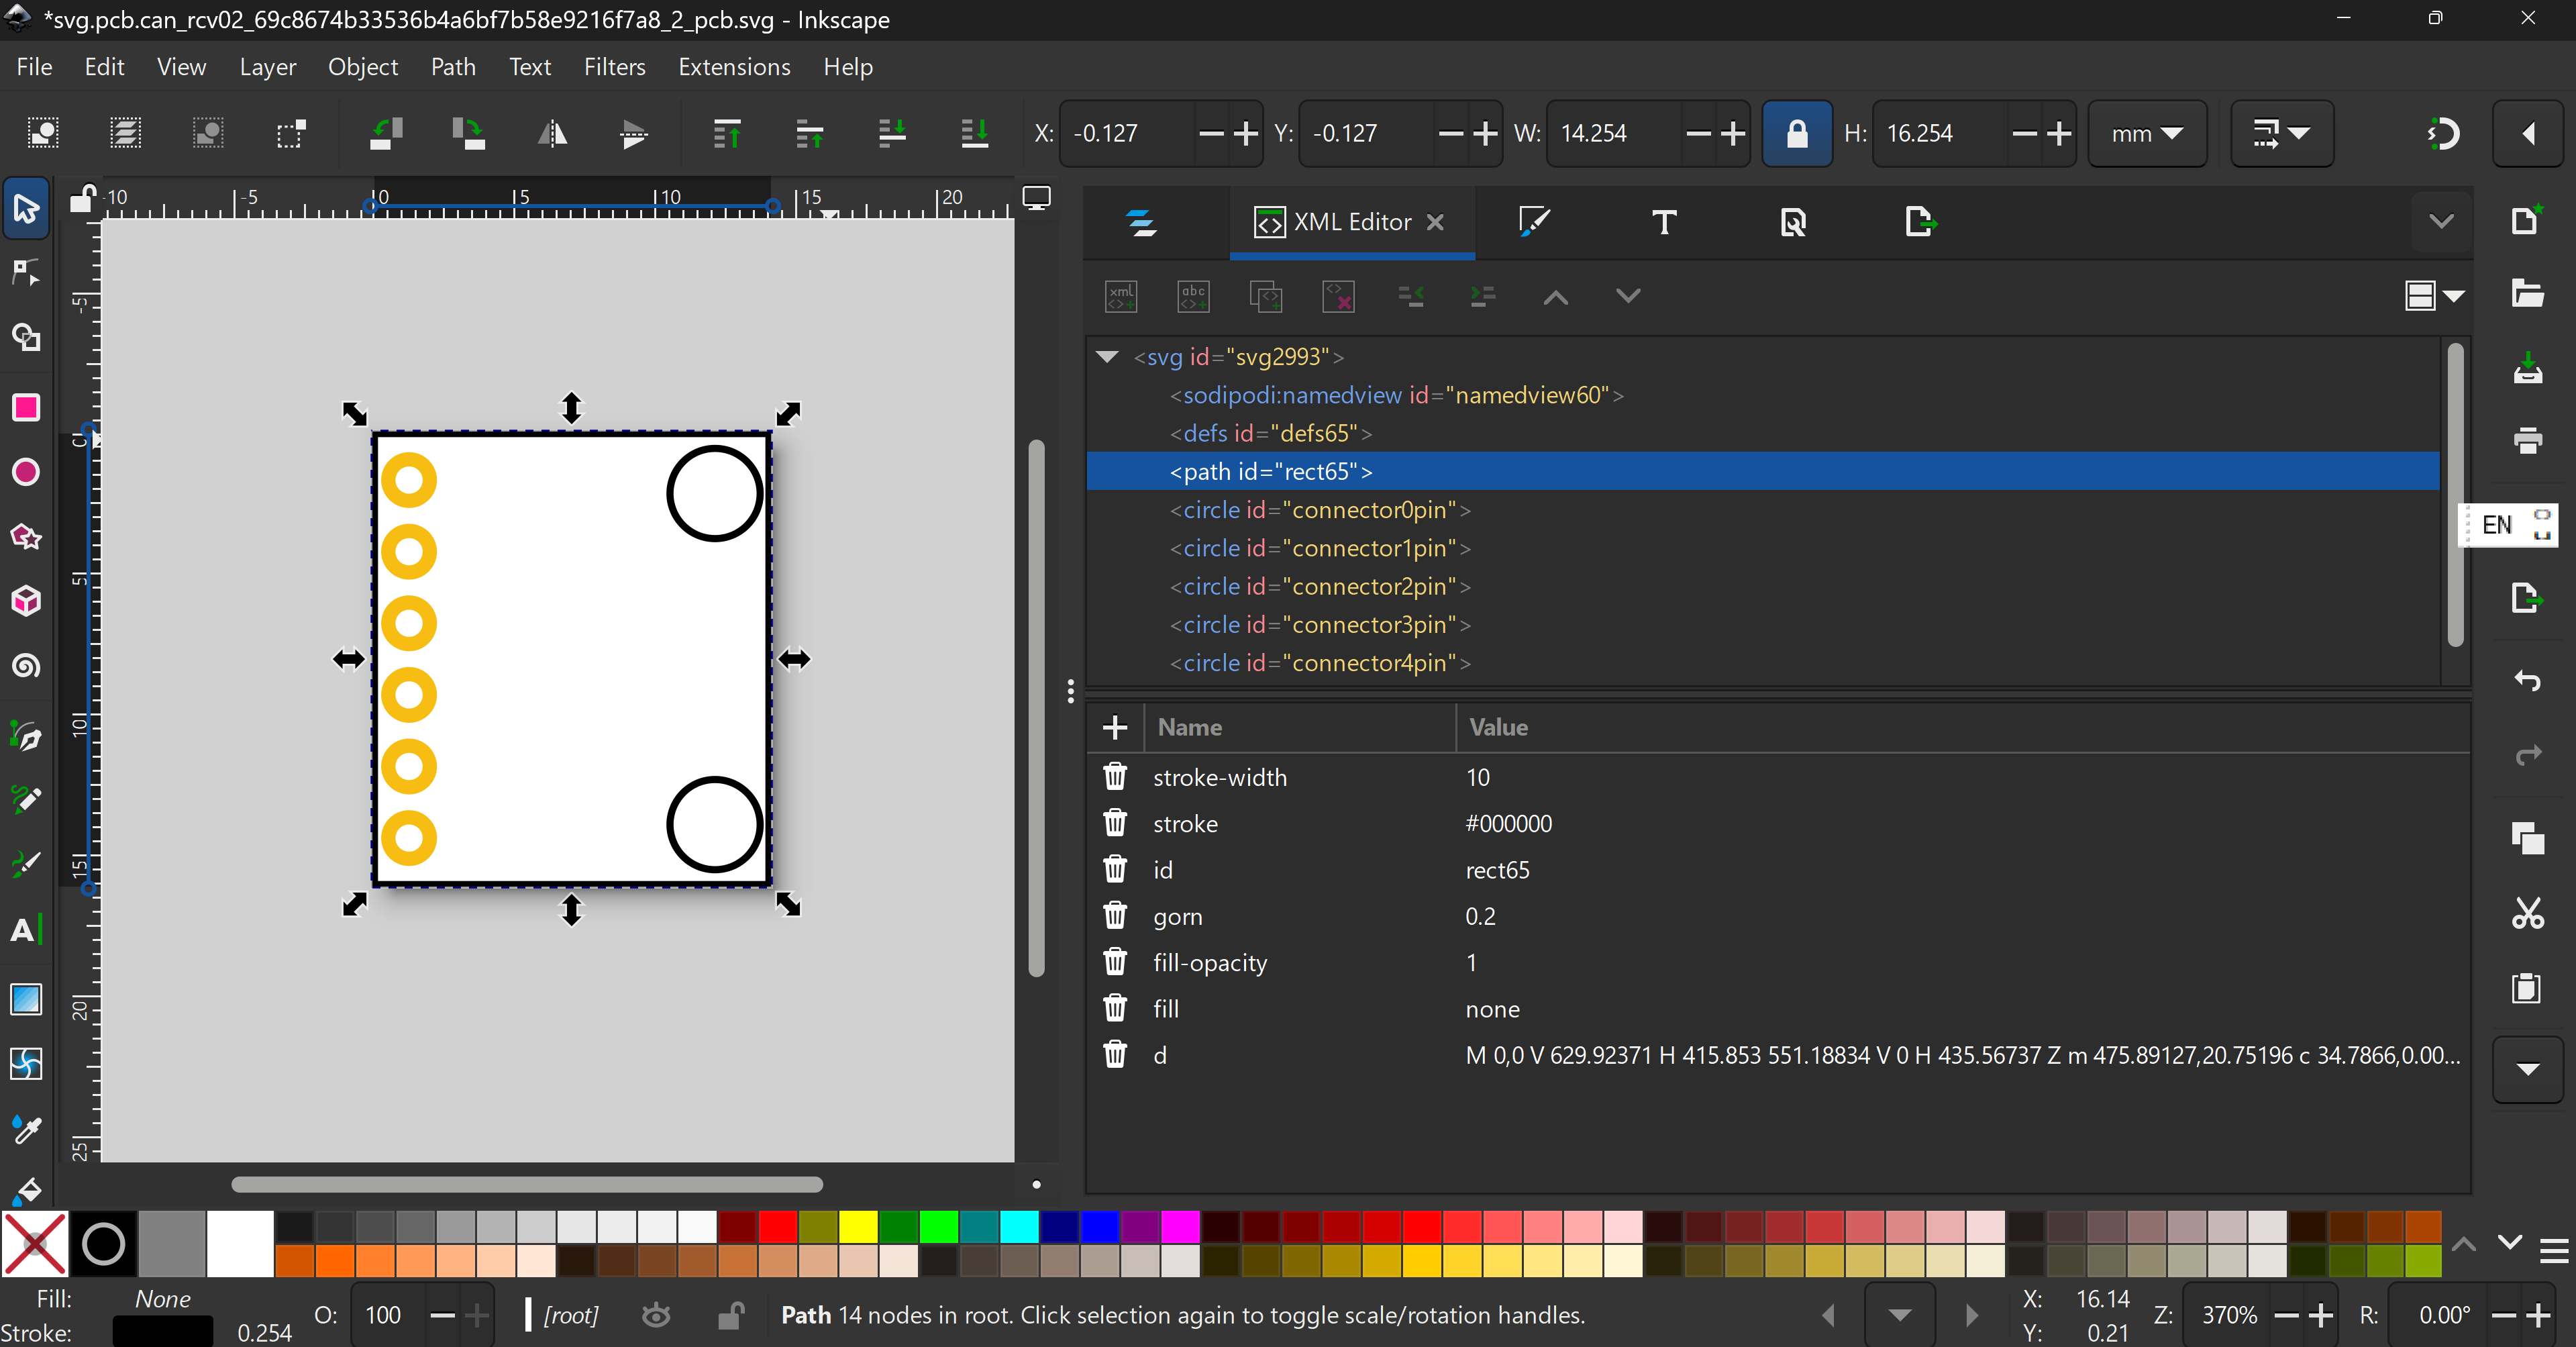
Task: Choose the Rectangle tool
Action: tap(26, 407)
